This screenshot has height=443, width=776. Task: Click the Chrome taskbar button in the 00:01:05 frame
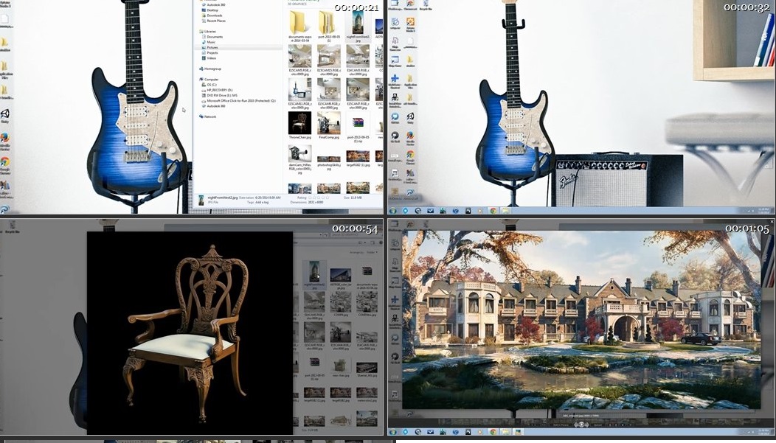point(493,432)
